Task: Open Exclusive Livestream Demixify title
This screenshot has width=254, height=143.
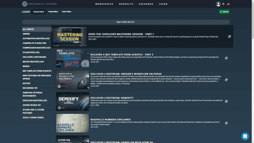Action: pos(112,98)
